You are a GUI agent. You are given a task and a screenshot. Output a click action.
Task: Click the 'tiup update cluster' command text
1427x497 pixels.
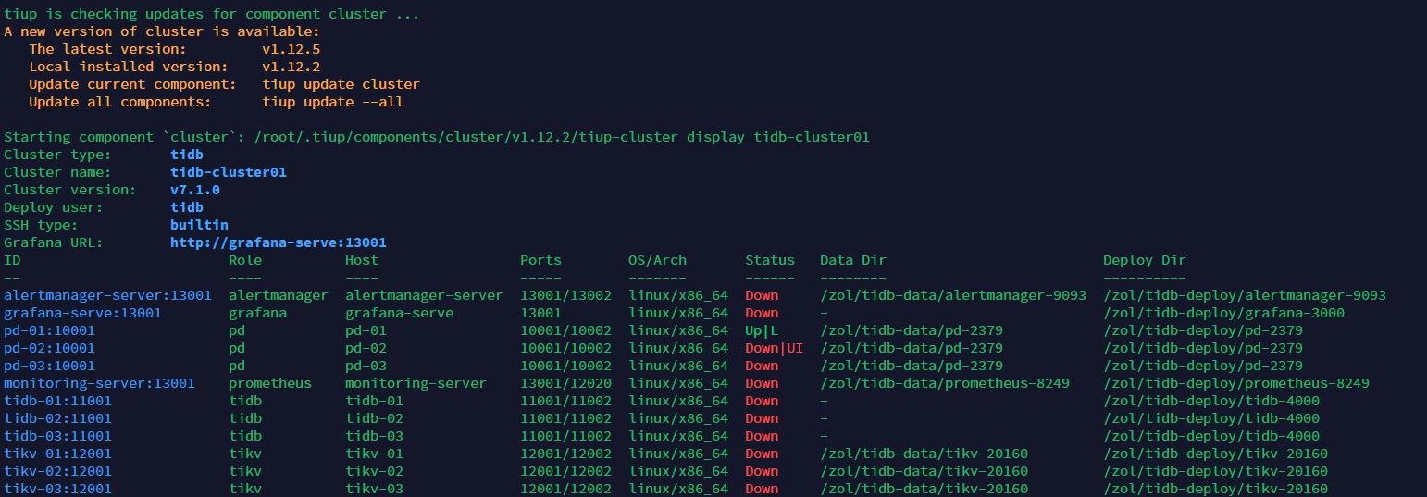[341, 84]
